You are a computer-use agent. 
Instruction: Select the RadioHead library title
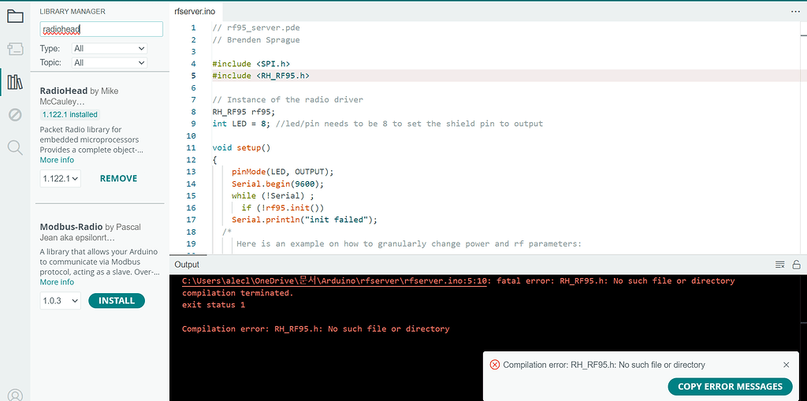coord(64,91)
